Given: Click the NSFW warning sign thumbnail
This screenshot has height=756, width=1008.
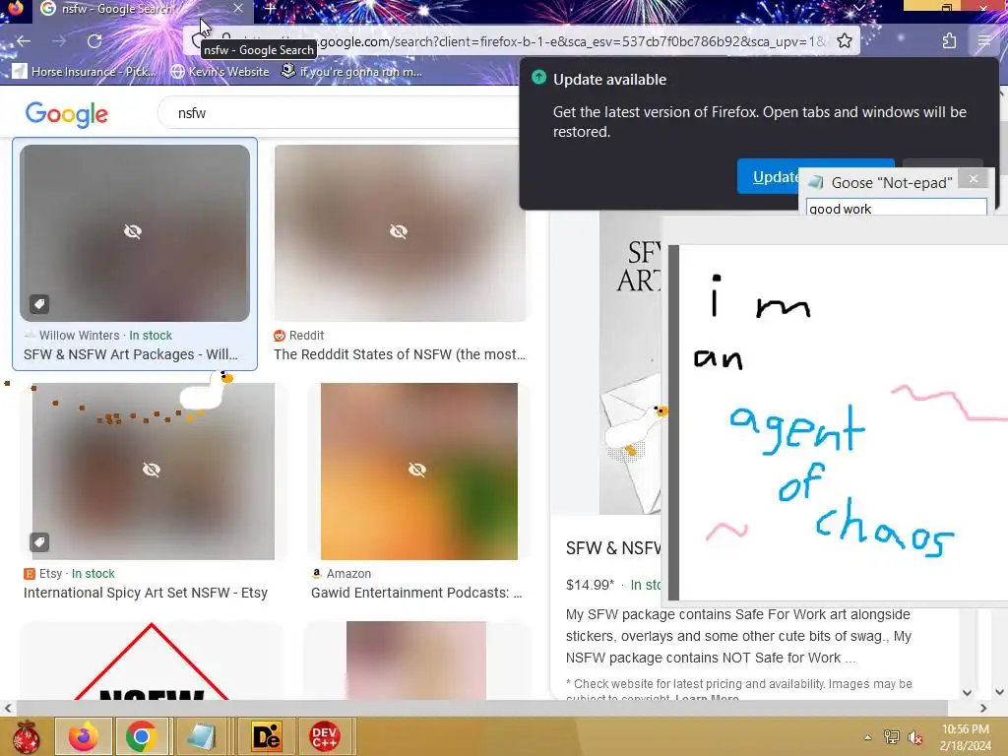Looking at the screenshot, I should click(x=151, y=661).
